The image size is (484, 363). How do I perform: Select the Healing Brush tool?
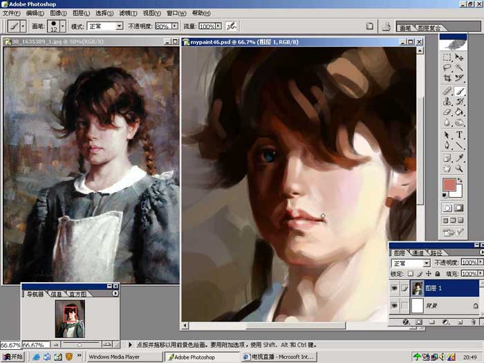click(447, 91)
